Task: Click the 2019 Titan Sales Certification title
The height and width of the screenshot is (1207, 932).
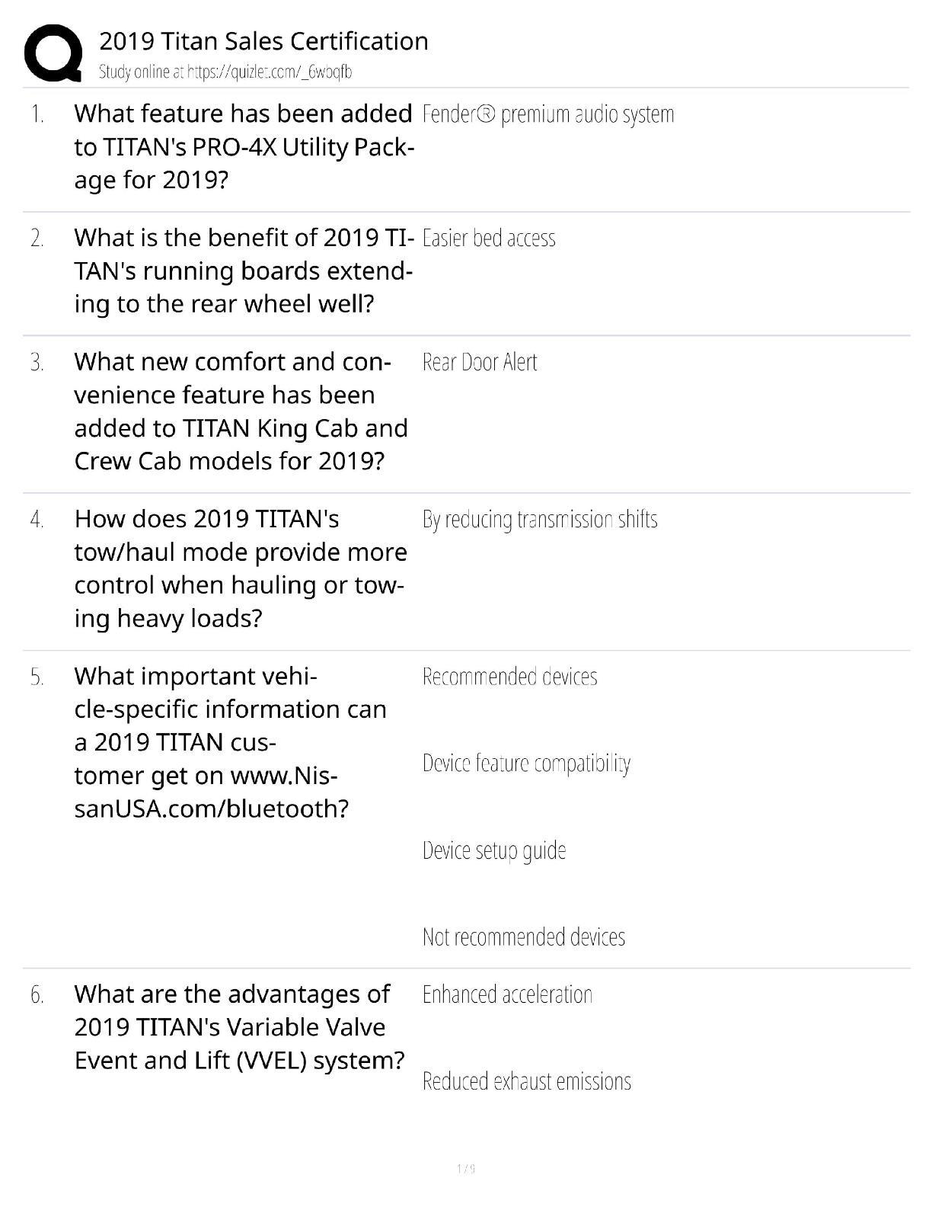Action: click(x=263, y=40)
